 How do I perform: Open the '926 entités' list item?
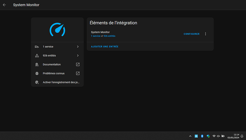[x=57, y=56]
